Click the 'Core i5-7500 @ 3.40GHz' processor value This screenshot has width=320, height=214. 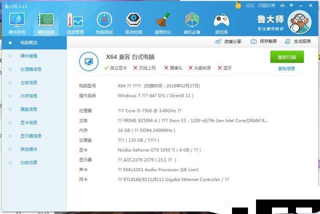click(x=150, y=111)
